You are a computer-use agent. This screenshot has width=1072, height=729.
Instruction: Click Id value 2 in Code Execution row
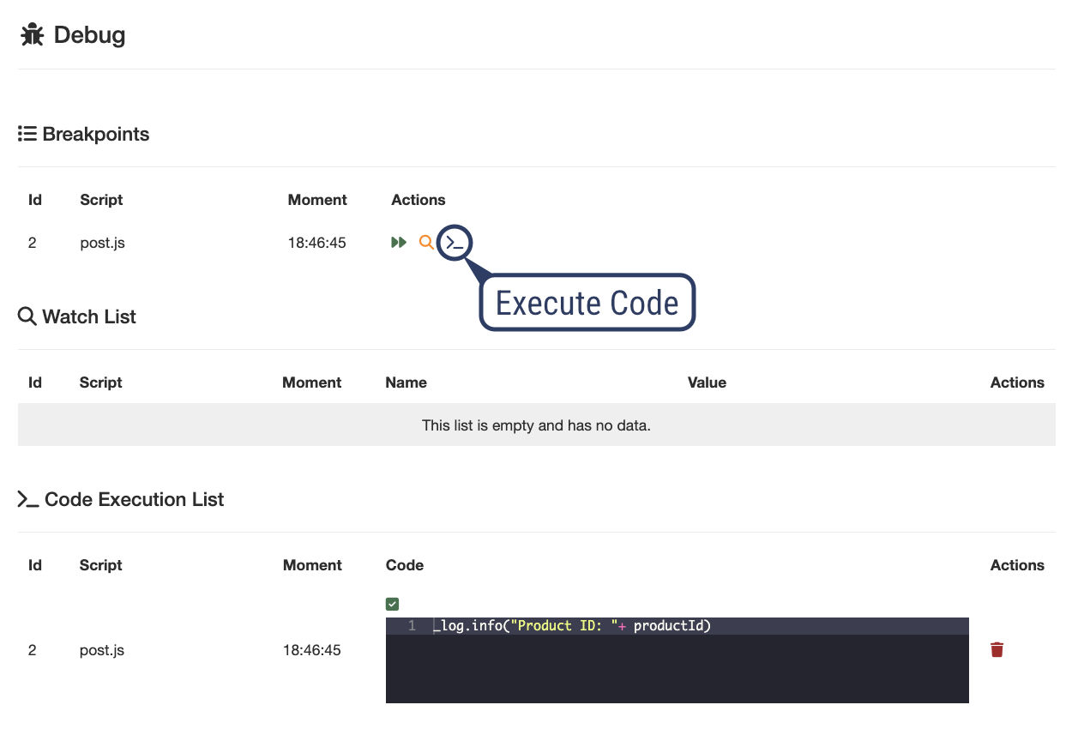pos(33,650)
